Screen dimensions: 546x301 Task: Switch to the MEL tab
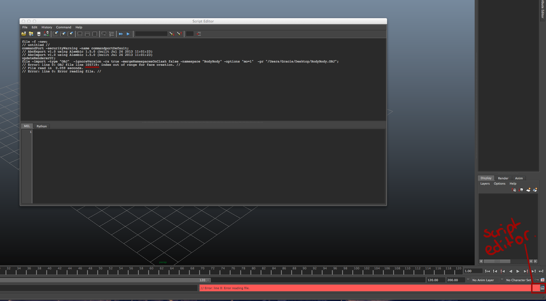27,126
